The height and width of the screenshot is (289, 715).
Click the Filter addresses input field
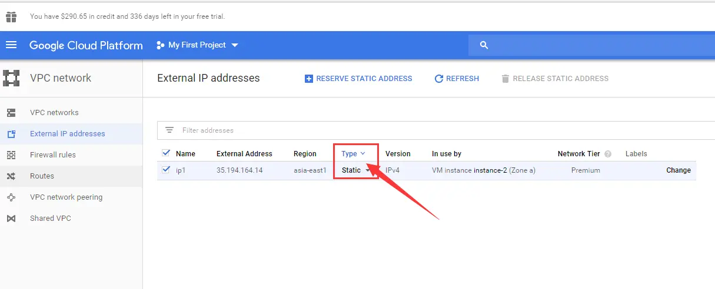click(436, 130)
